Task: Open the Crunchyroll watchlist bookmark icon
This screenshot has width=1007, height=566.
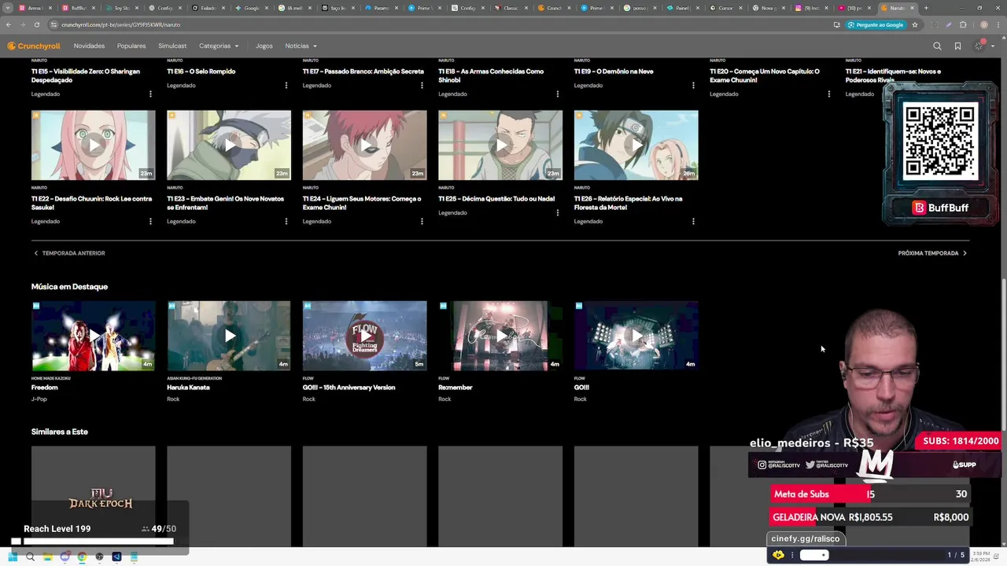Action: pyautogui.click(x=957, y=46)
